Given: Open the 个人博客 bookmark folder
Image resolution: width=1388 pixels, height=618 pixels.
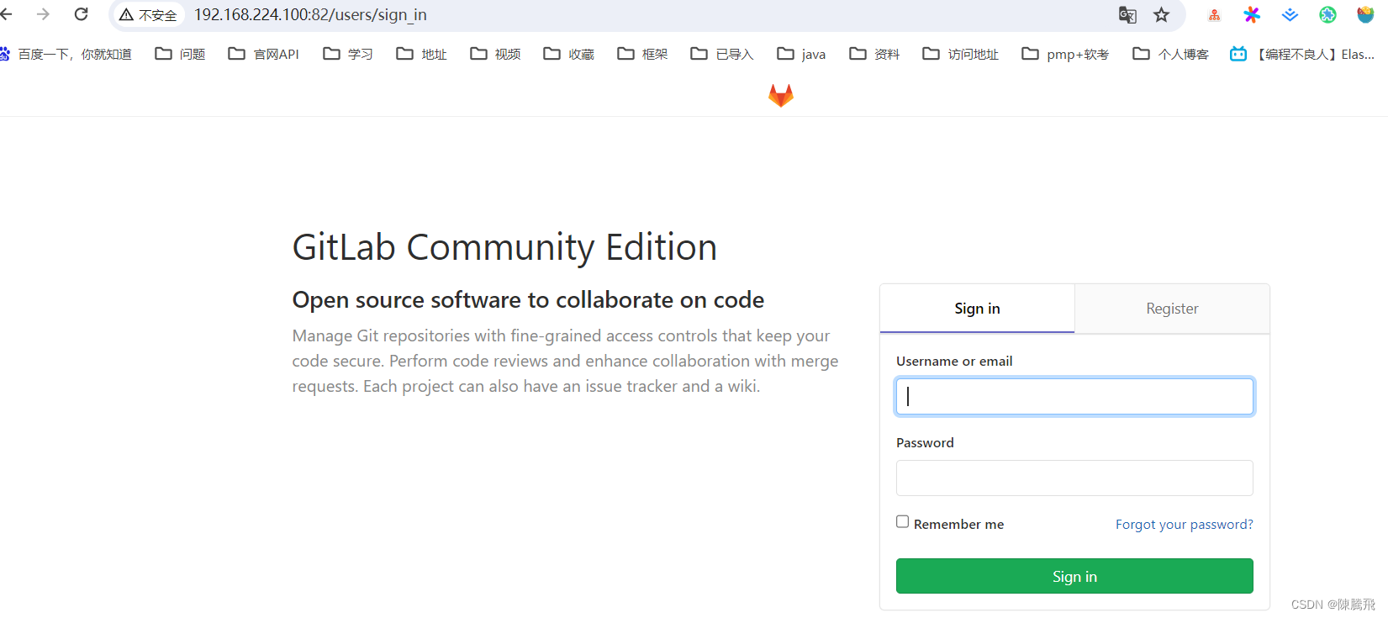Looking at the screenshot, I should [1170, 54].
